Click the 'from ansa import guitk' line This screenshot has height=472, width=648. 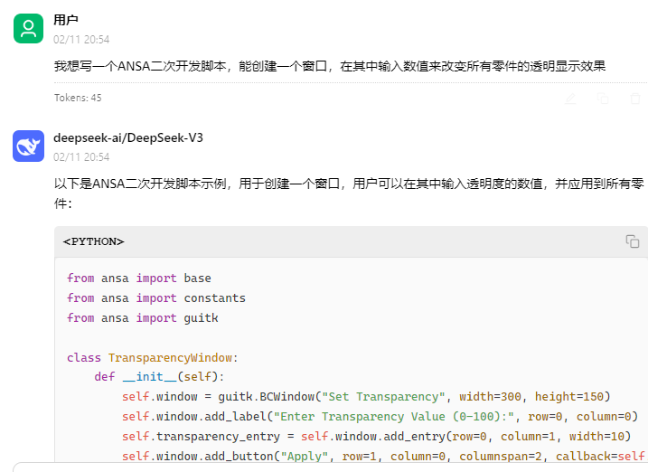[143, 318]
